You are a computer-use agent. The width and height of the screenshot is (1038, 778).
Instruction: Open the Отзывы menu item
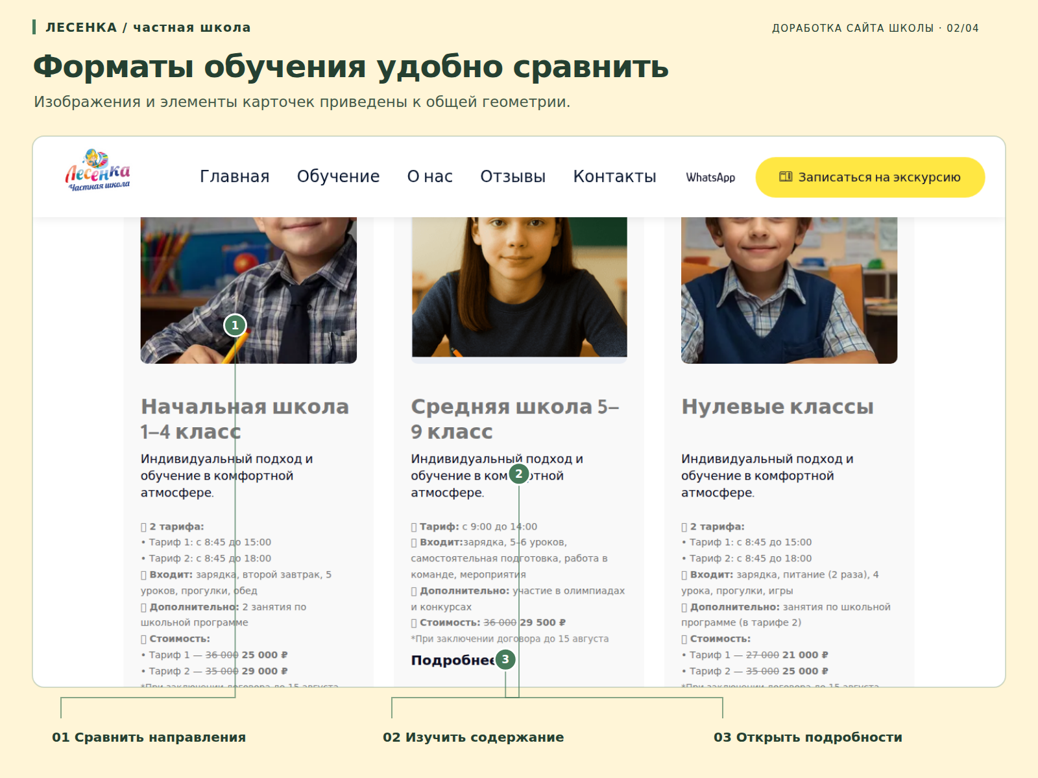point(513,176)
